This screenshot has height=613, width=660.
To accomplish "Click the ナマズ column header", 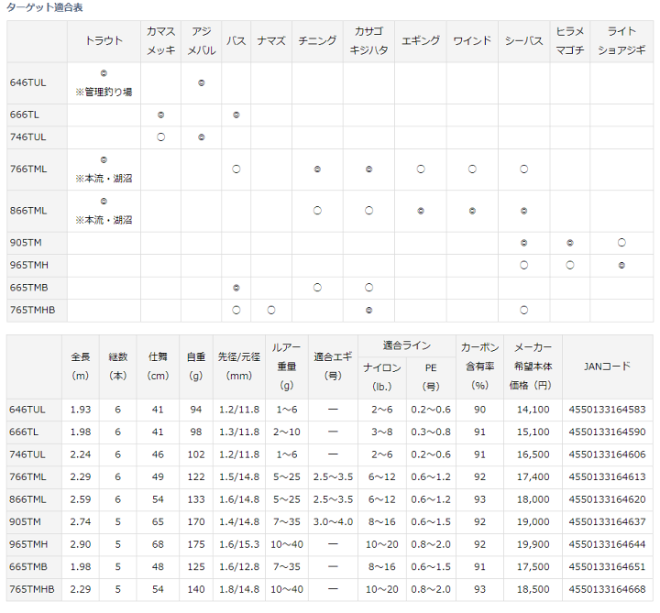I will [271, 41].
